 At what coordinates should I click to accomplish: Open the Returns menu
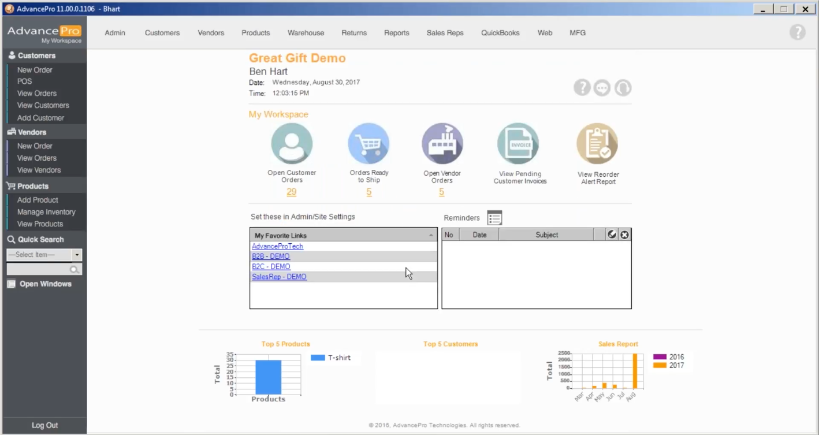click(x=354, y=33)
